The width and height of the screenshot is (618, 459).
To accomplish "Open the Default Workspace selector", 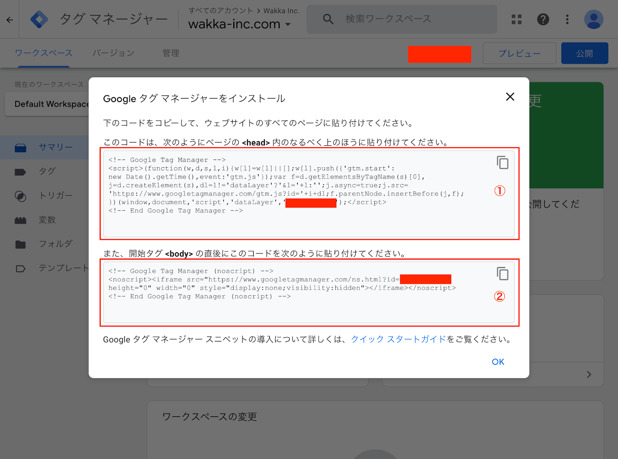I will pos(47,104).
